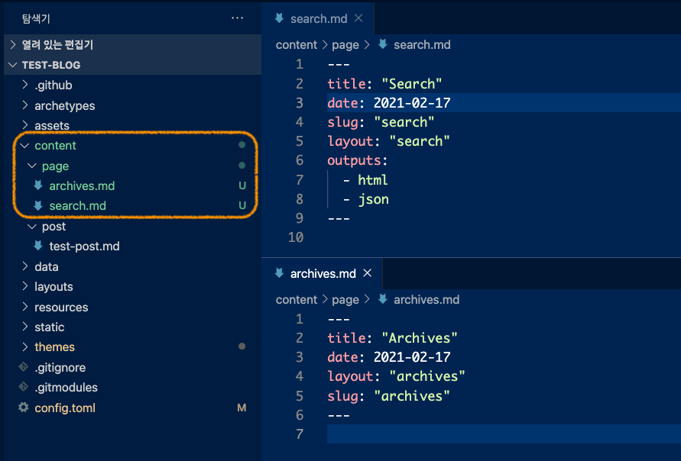Collapse the page folder
The height and width of the screenshot is (461, 681).
32,166
